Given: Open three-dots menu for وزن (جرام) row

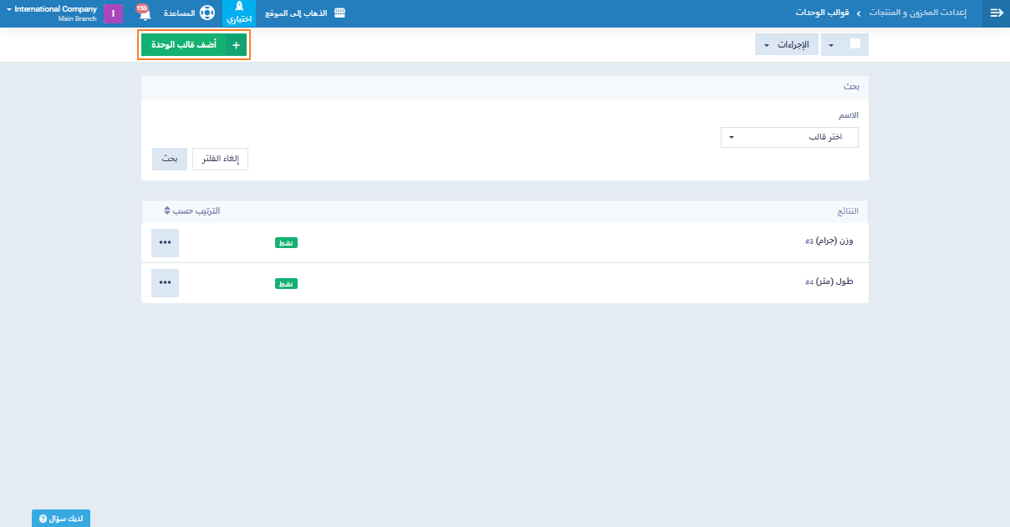Looking at the screenshot, I should tap(165, 242).
